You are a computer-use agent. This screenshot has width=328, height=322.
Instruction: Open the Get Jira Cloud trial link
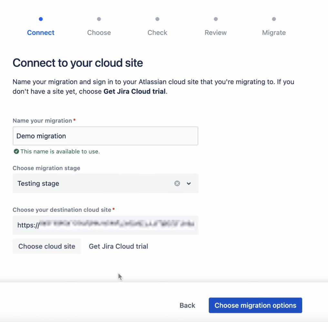pos(118,246)
